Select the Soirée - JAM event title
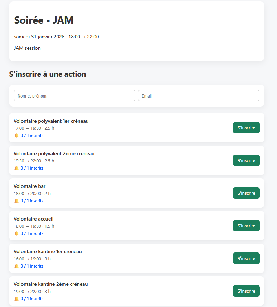277x307 pixels. (x=44, y=20)
